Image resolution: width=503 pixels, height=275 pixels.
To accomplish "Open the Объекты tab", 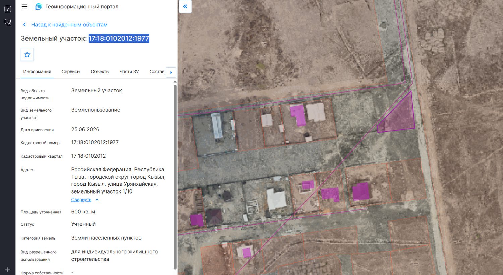I will (x=100, y=72).
